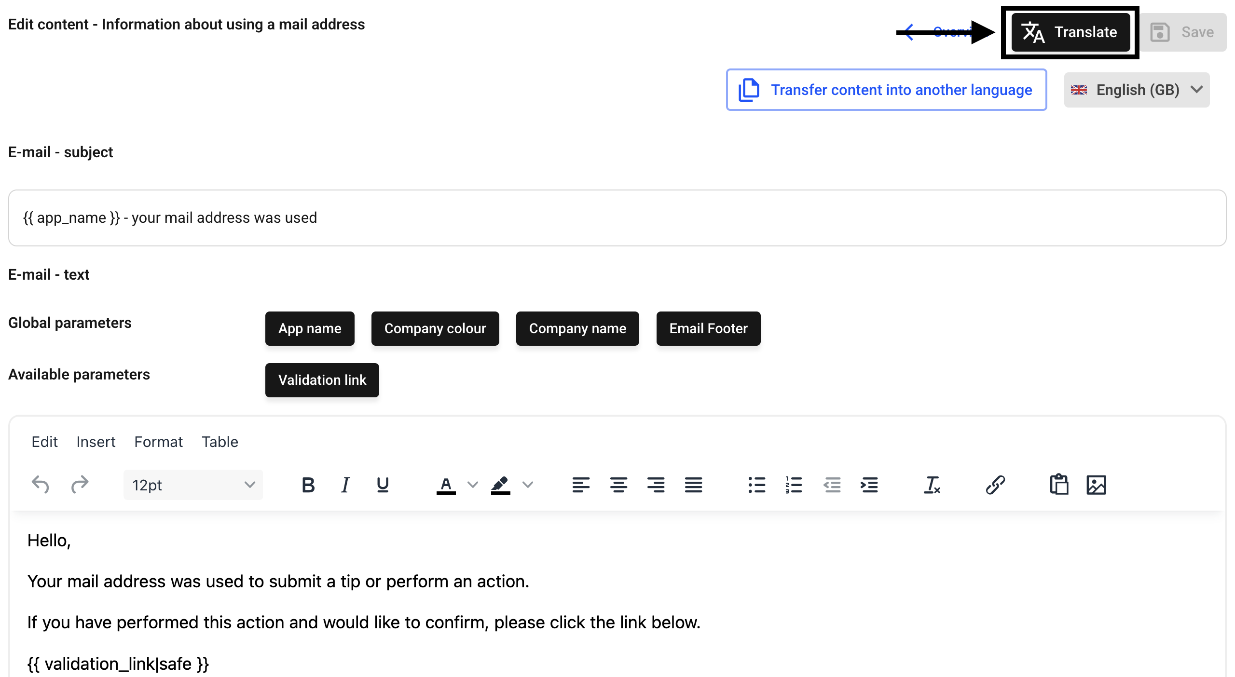Clear formatting with the Tx icon

pos(932,485)
